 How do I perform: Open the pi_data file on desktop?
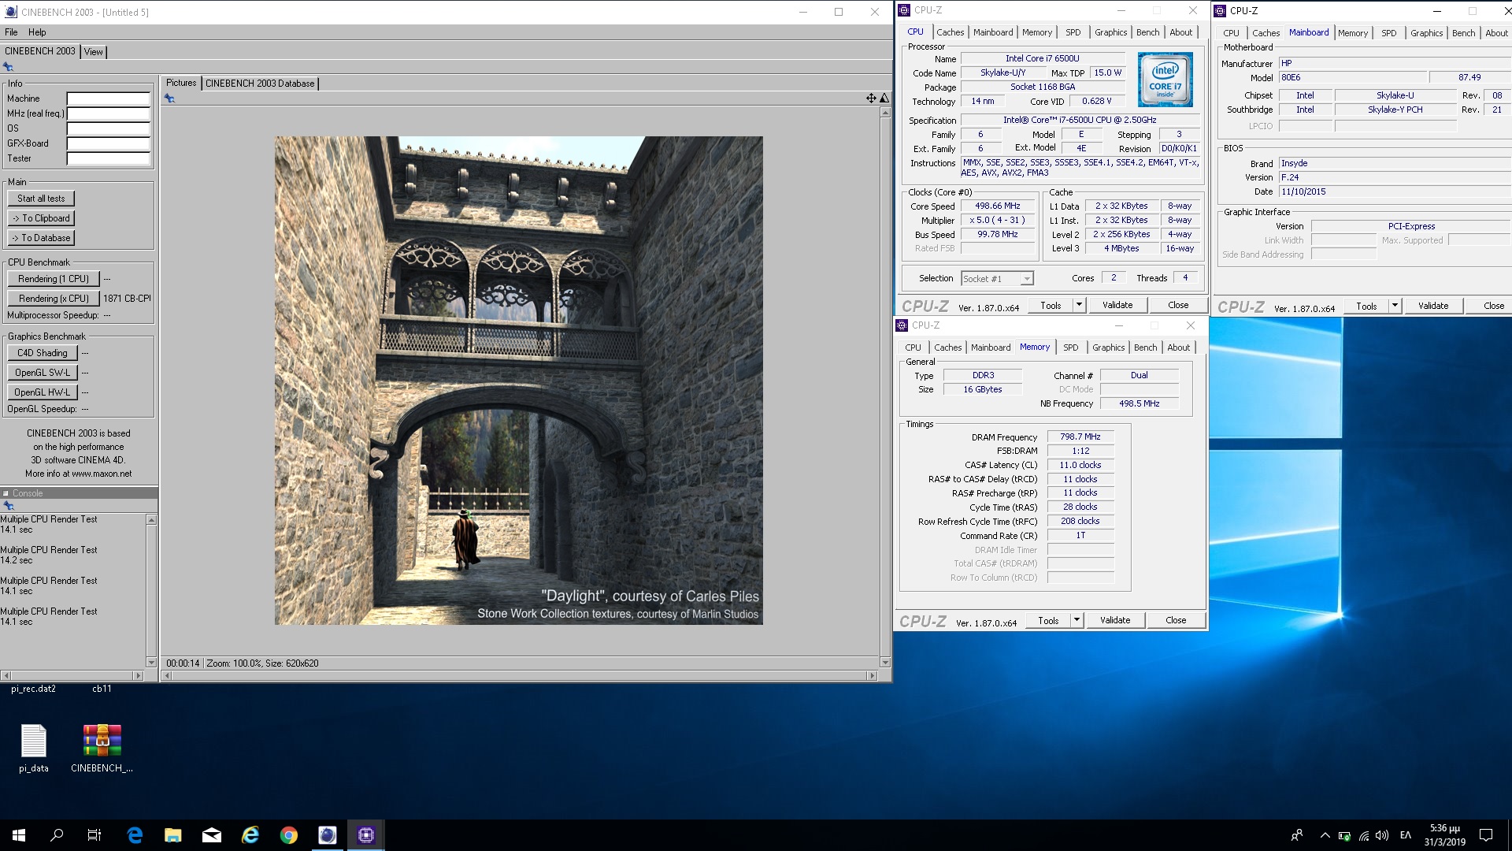tap(34, 749)
